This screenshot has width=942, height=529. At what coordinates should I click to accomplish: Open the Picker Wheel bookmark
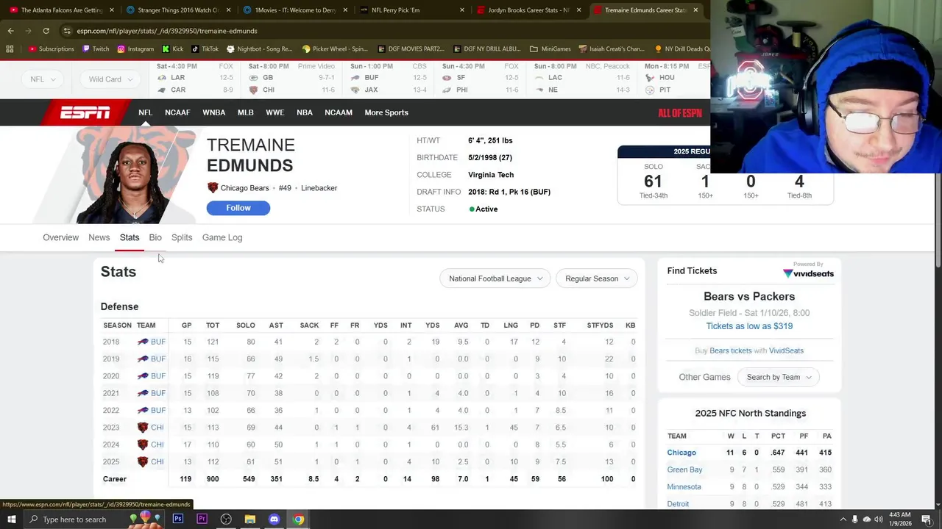(335, 49)
